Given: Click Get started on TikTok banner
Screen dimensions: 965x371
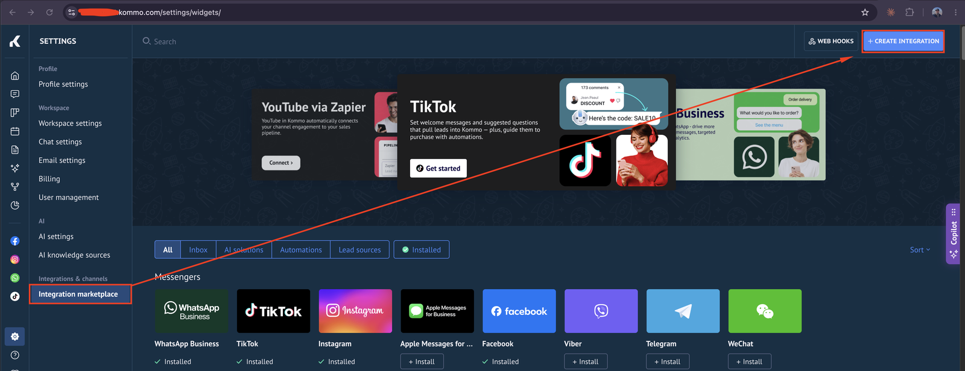Looking at the screenshot, I should pos(438,168).
